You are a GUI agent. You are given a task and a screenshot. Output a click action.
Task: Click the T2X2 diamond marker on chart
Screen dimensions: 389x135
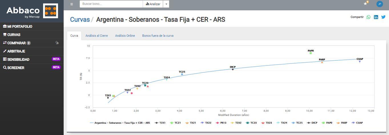[x=137, y=89]
